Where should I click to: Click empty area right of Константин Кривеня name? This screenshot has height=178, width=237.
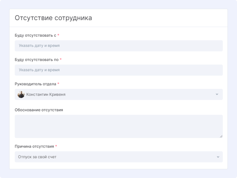[137, 94]
